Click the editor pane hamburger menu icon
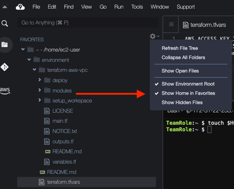Image resolution: width=234 pixels, height=189 pixels. pyautogui.click(x=171, y=24)
